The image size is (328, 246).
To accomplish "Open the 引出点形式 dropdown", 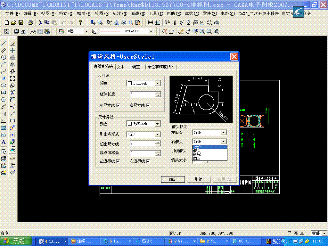I will (158, 134).
